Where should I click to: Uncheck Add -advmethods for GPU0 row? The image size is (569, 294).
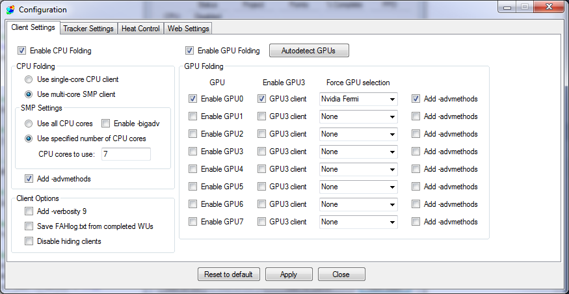[416, 99]
